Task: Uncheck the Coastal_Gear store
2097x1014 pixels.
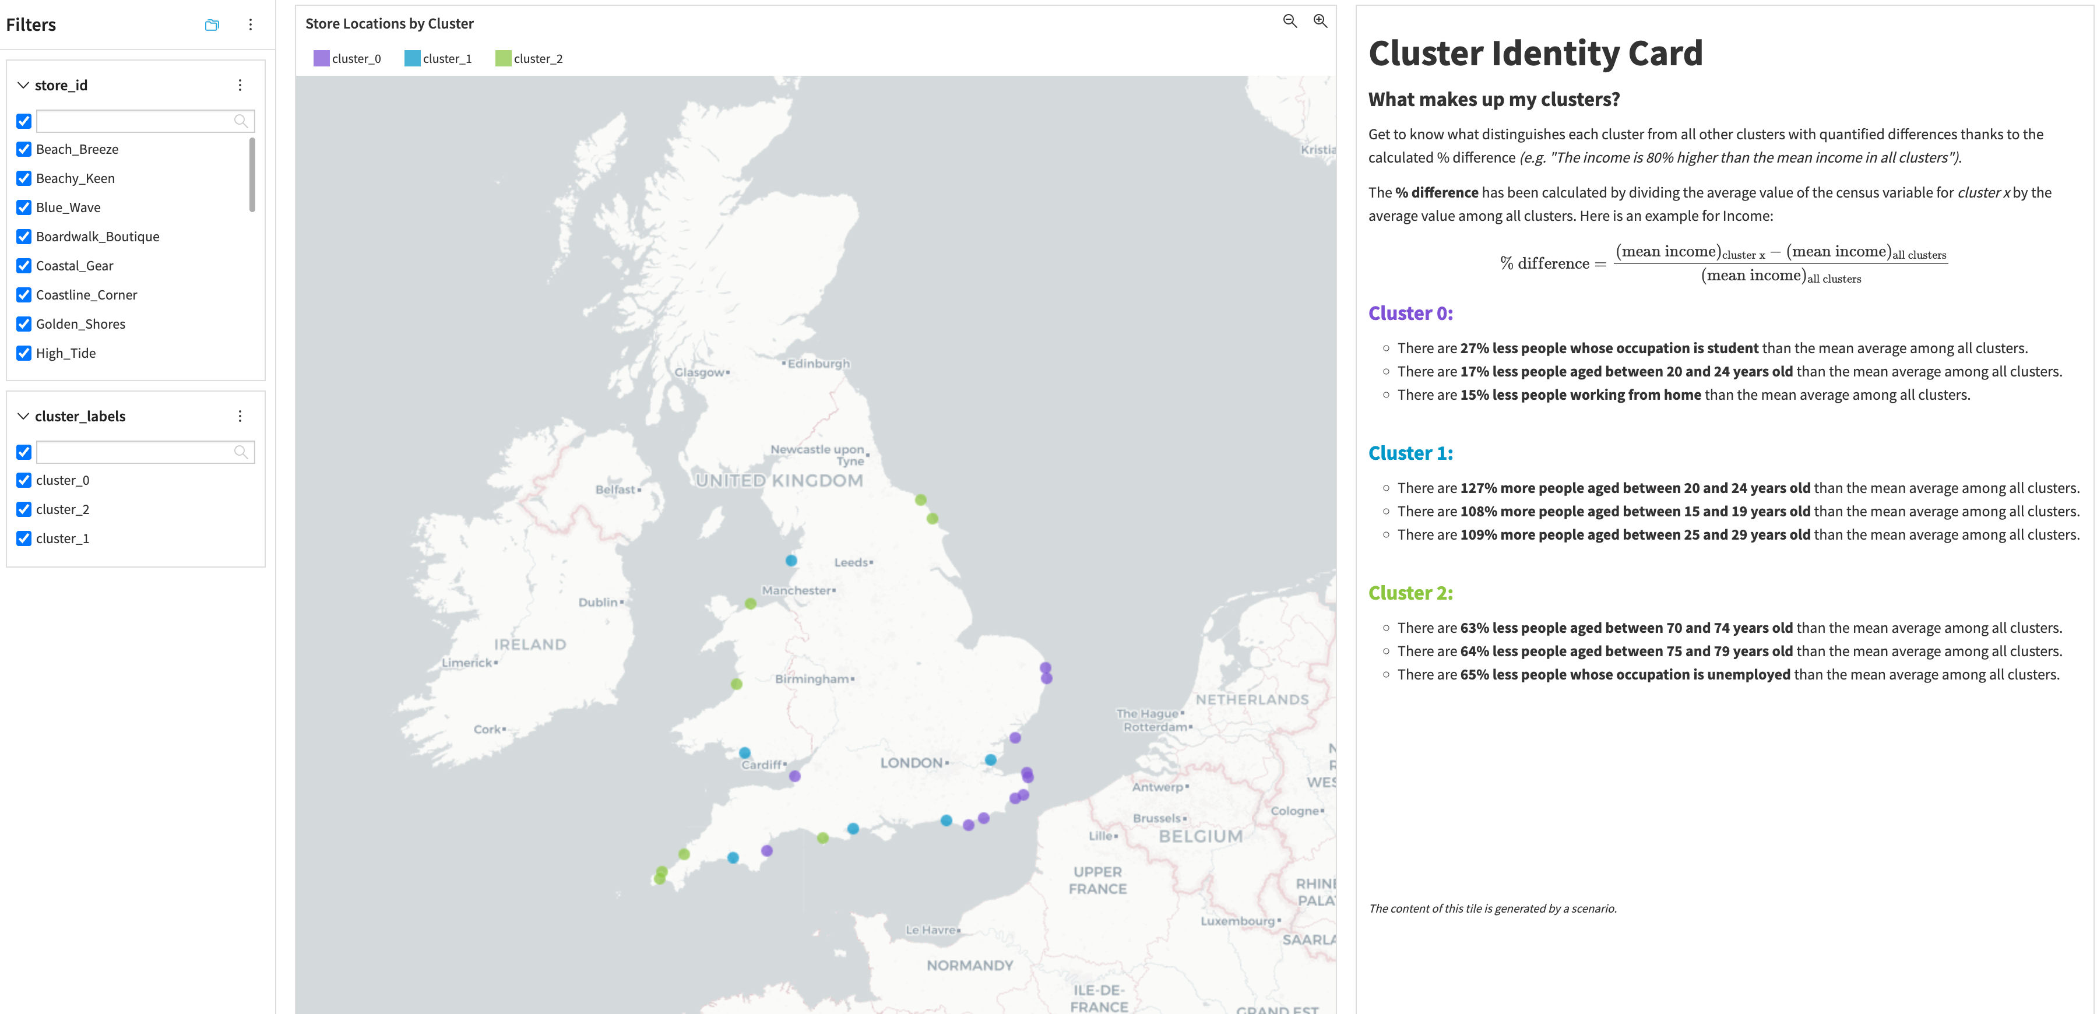Action: click(x=24, y=266)
